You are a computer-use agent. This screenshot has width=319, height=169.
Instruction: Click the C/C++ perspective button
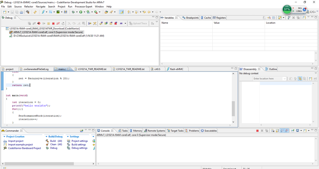coord(311,12)
